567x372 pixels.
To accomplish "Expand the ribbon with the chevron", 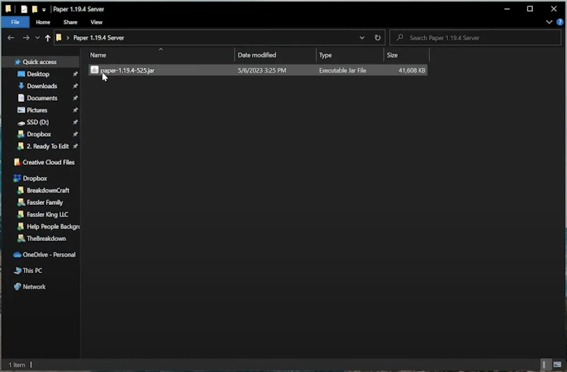I will (x=549, y=22).
